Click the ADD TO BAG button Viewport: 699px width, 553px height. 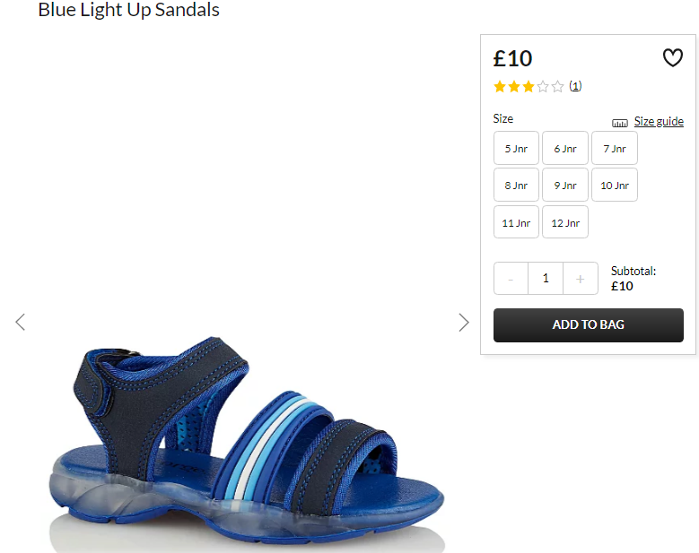pos(588,325)
